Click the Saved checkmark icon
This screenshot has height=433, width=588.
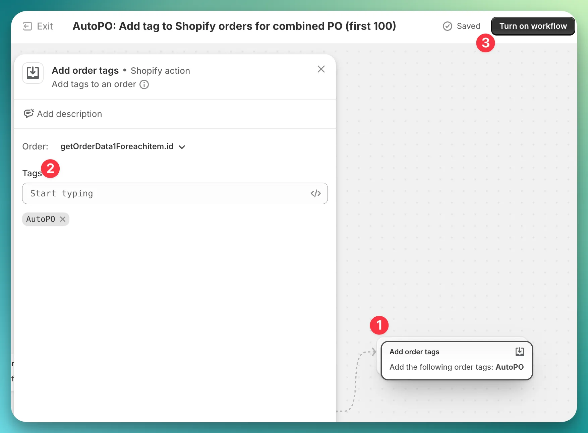tap(447, 26)
